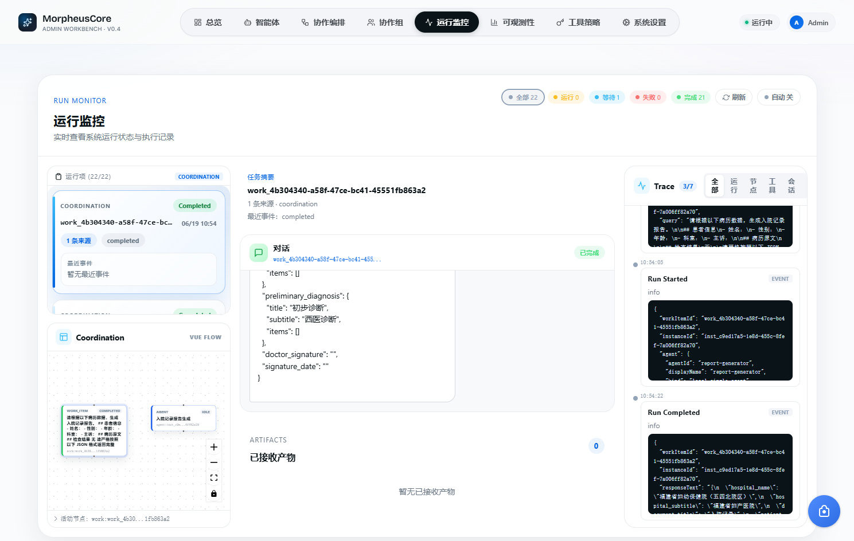The image size is (854, 541).
Task: Open the work_4b304340 link under 对话
Action: tap(327, 260)
